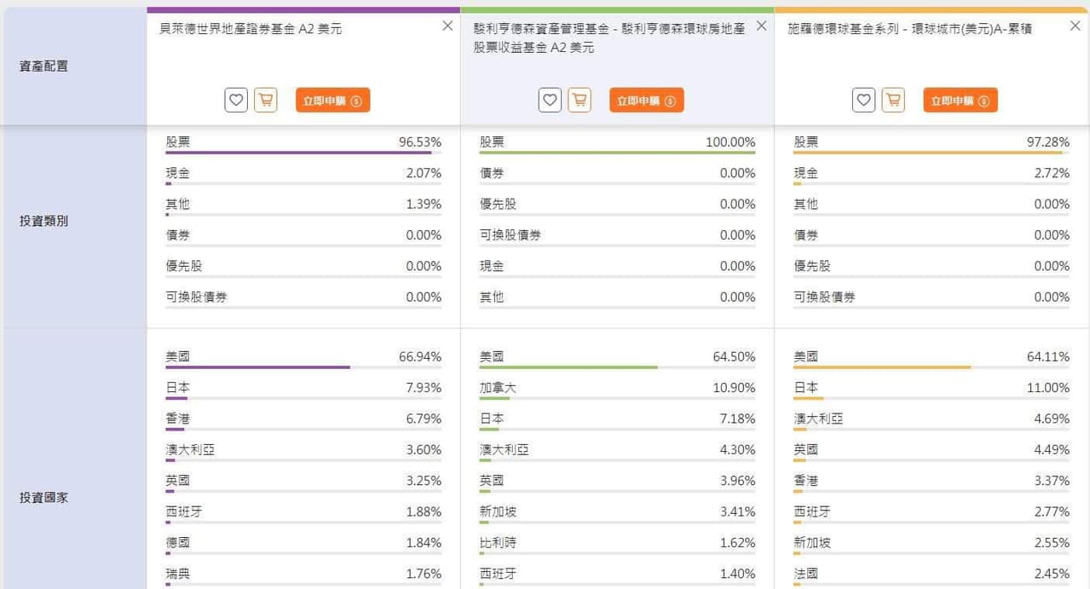Image resolution: width=1090 pixels, height=589 pixels.
Task: Select the 資產配置 section label
Action: click(x=43, y=66)
